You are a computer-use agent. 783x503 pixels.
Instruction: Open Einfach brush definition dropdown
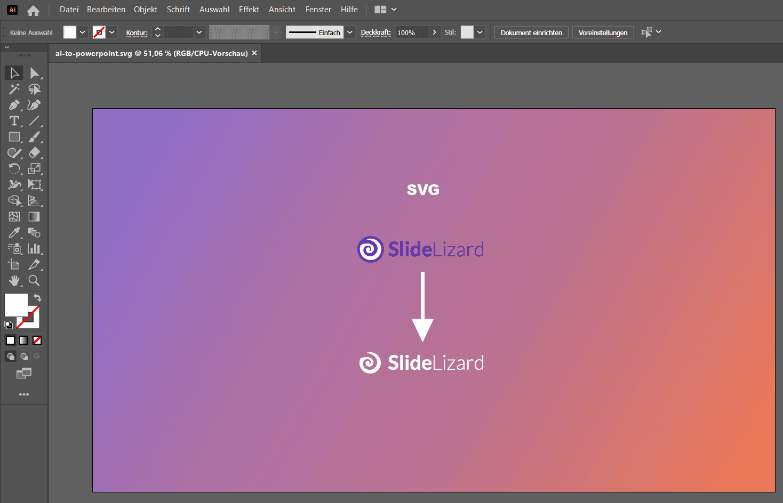pyautogui.click(x=350, y=32)
